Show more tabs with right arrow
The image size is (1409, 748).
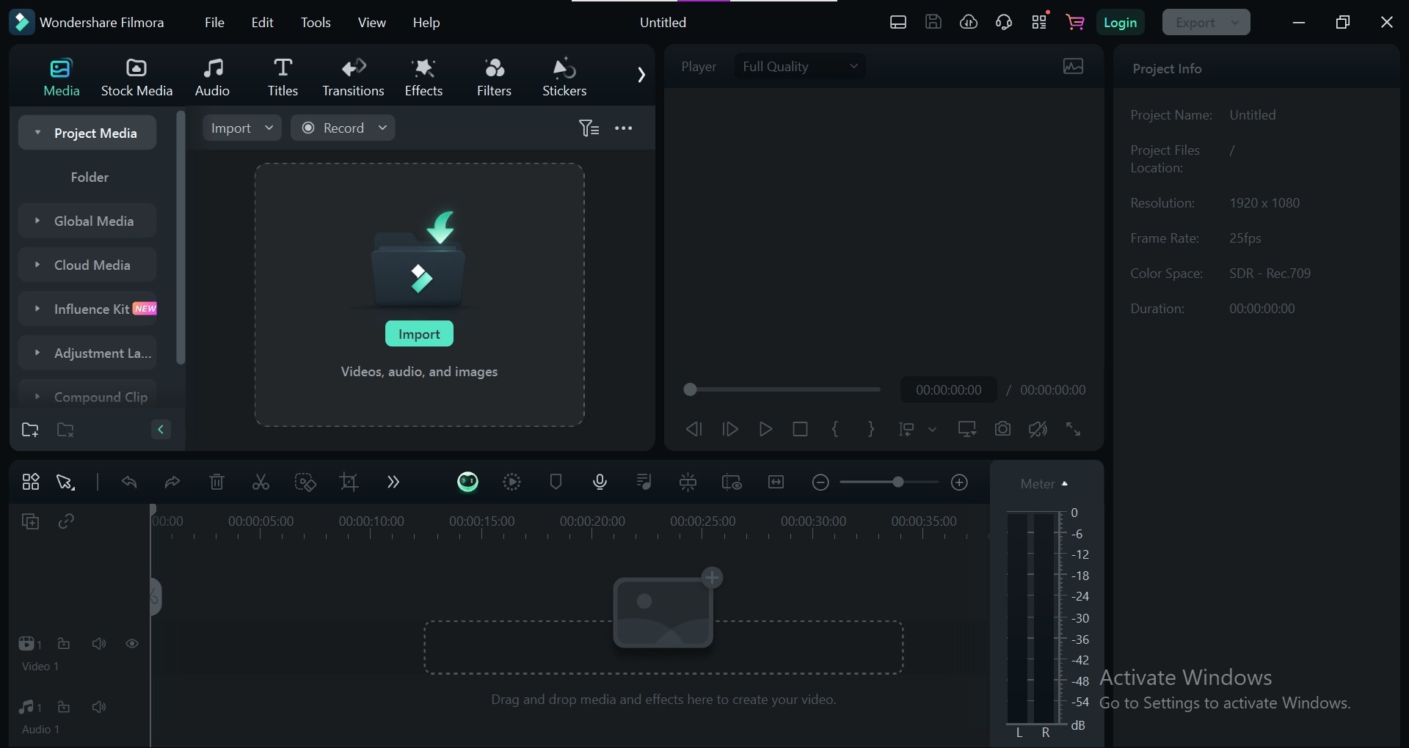tap(641, 75)
